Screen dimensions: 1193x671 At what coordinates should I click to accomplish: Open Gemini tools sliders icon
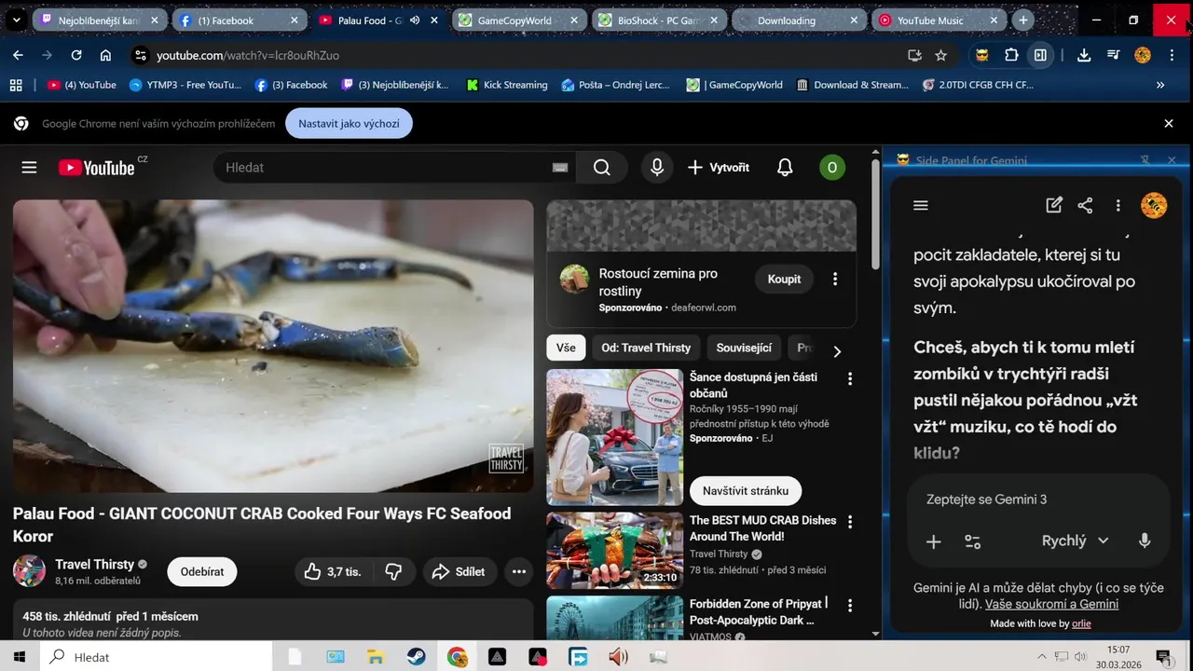point(972,541)
